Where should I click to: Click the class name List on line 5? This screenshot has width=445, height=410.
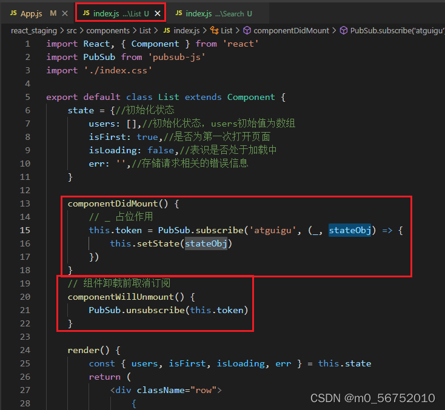[169, 98]
